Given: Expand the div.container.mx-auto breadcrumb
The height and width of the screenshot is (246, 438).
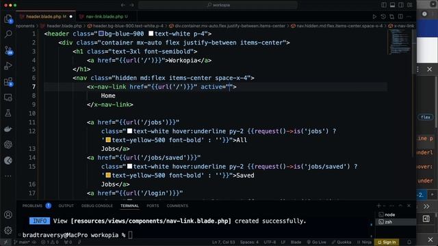Looking at the screenshot, I should tap(227, 26).
